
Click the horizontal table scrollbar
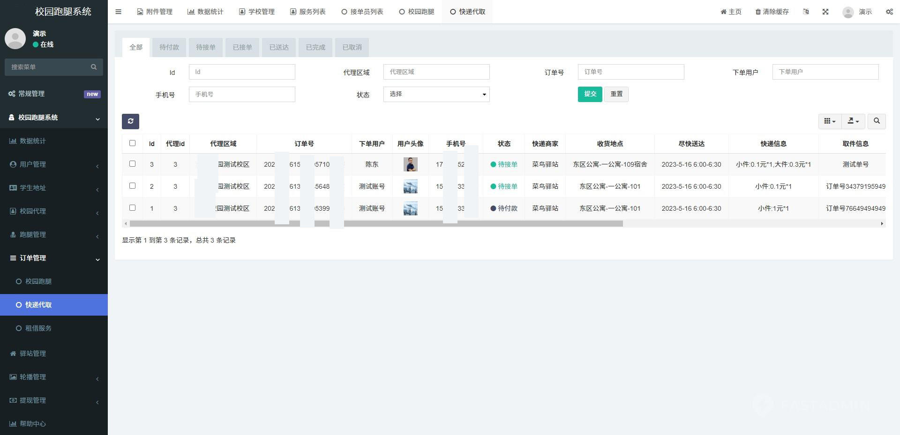[x=376, y=224]
